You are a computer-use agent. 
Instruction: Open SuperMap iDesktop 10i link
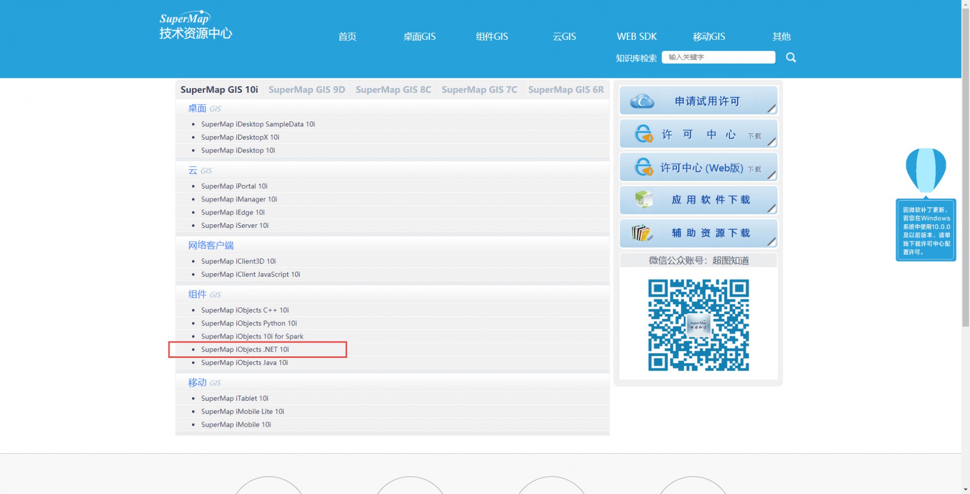coord(238,150)
